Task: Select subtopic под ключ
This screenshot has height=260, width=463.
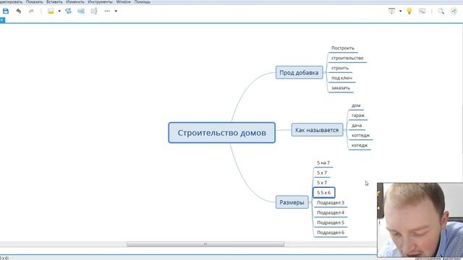Action: pyautogui.click(x=341, y=78)
